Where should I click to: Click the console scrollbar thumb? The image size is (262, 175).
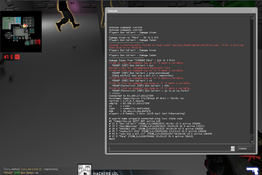[252, 137]
